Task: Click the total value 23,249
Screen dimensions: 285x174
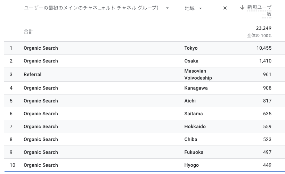Action: [263, 28]
